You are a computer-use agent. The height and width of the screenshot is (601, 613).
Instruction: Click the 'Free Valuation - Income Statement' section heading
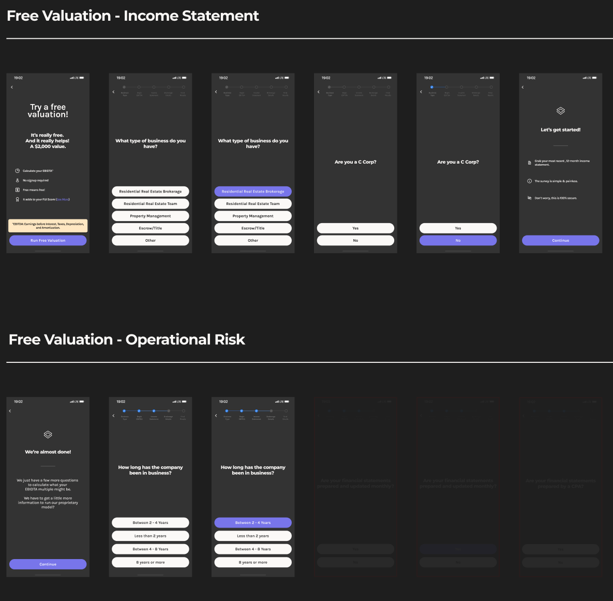coord(133,16)
